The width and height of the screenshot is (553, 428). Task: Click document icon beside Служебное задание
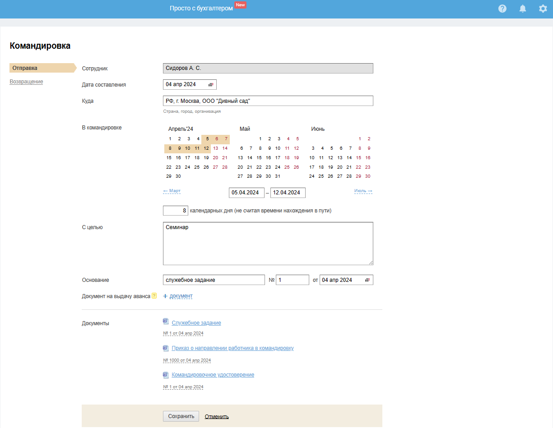tap(166, 322)
